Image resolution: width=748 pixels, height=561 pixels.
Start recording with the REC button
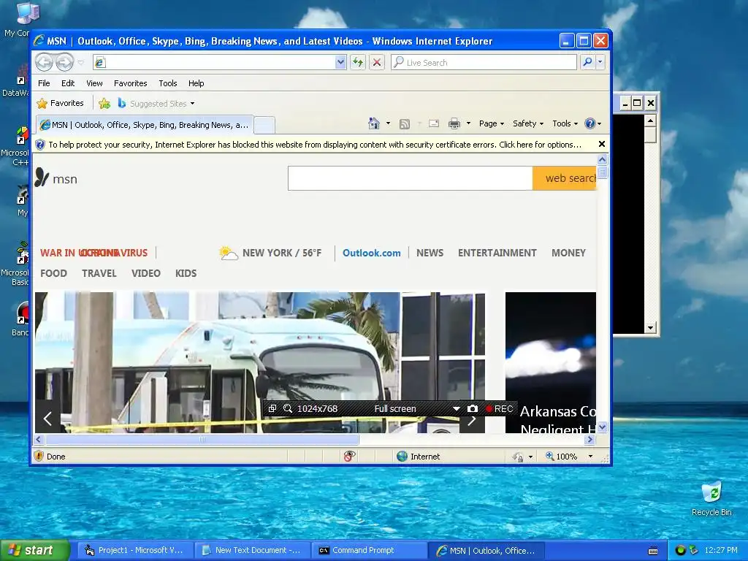pyautogui.click(x=499, y=408)
